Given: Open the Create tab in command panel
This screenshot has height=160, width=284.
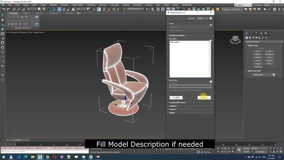Looking at the screenshot, I should [247, 33].
